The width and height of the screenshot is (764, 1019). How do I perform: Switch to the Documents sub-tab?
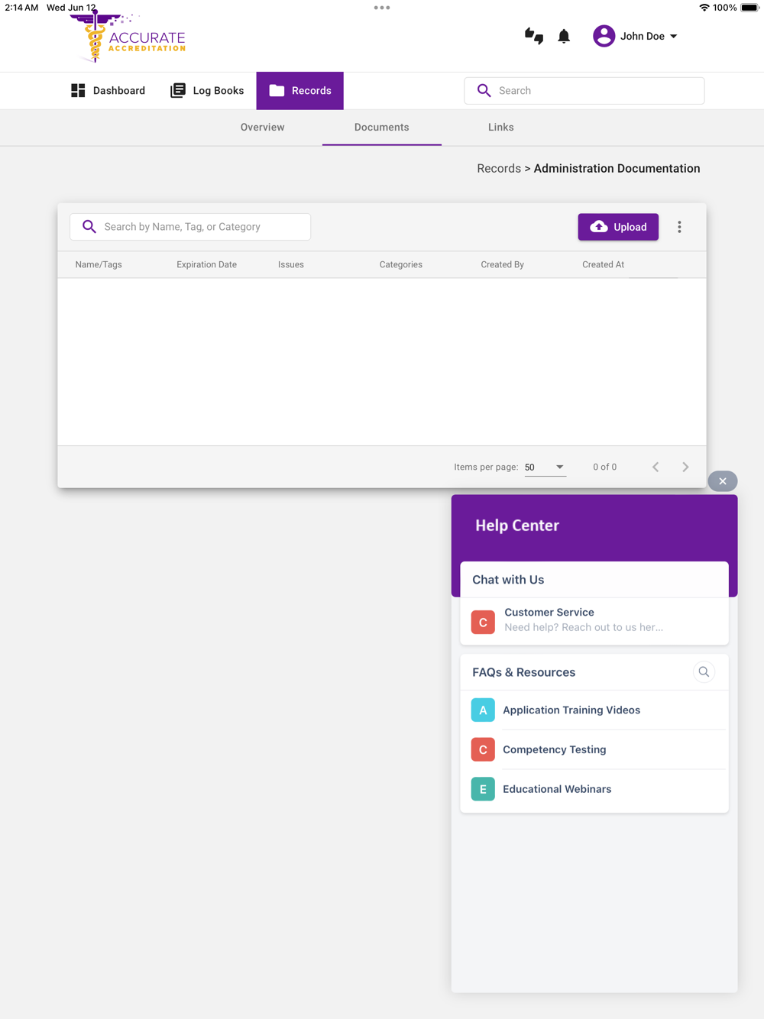pos(381,128)
